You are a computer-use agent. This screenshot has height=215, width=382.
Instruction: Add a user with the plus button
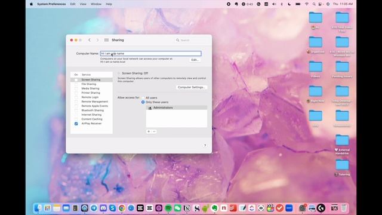tap(149, 131)
